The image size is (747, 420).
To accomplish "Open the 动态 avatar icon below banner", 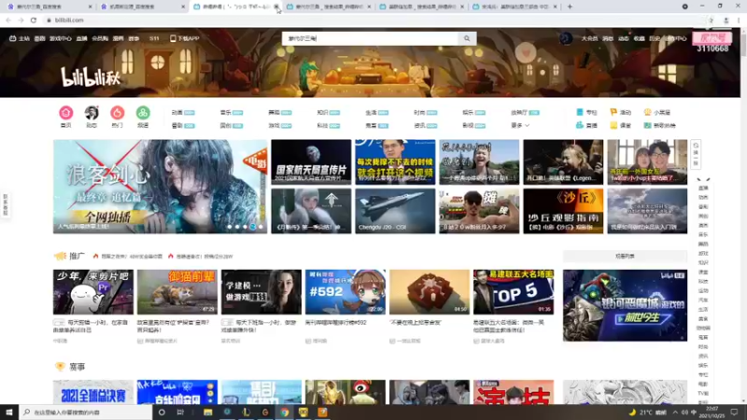I will pos(92,113).
